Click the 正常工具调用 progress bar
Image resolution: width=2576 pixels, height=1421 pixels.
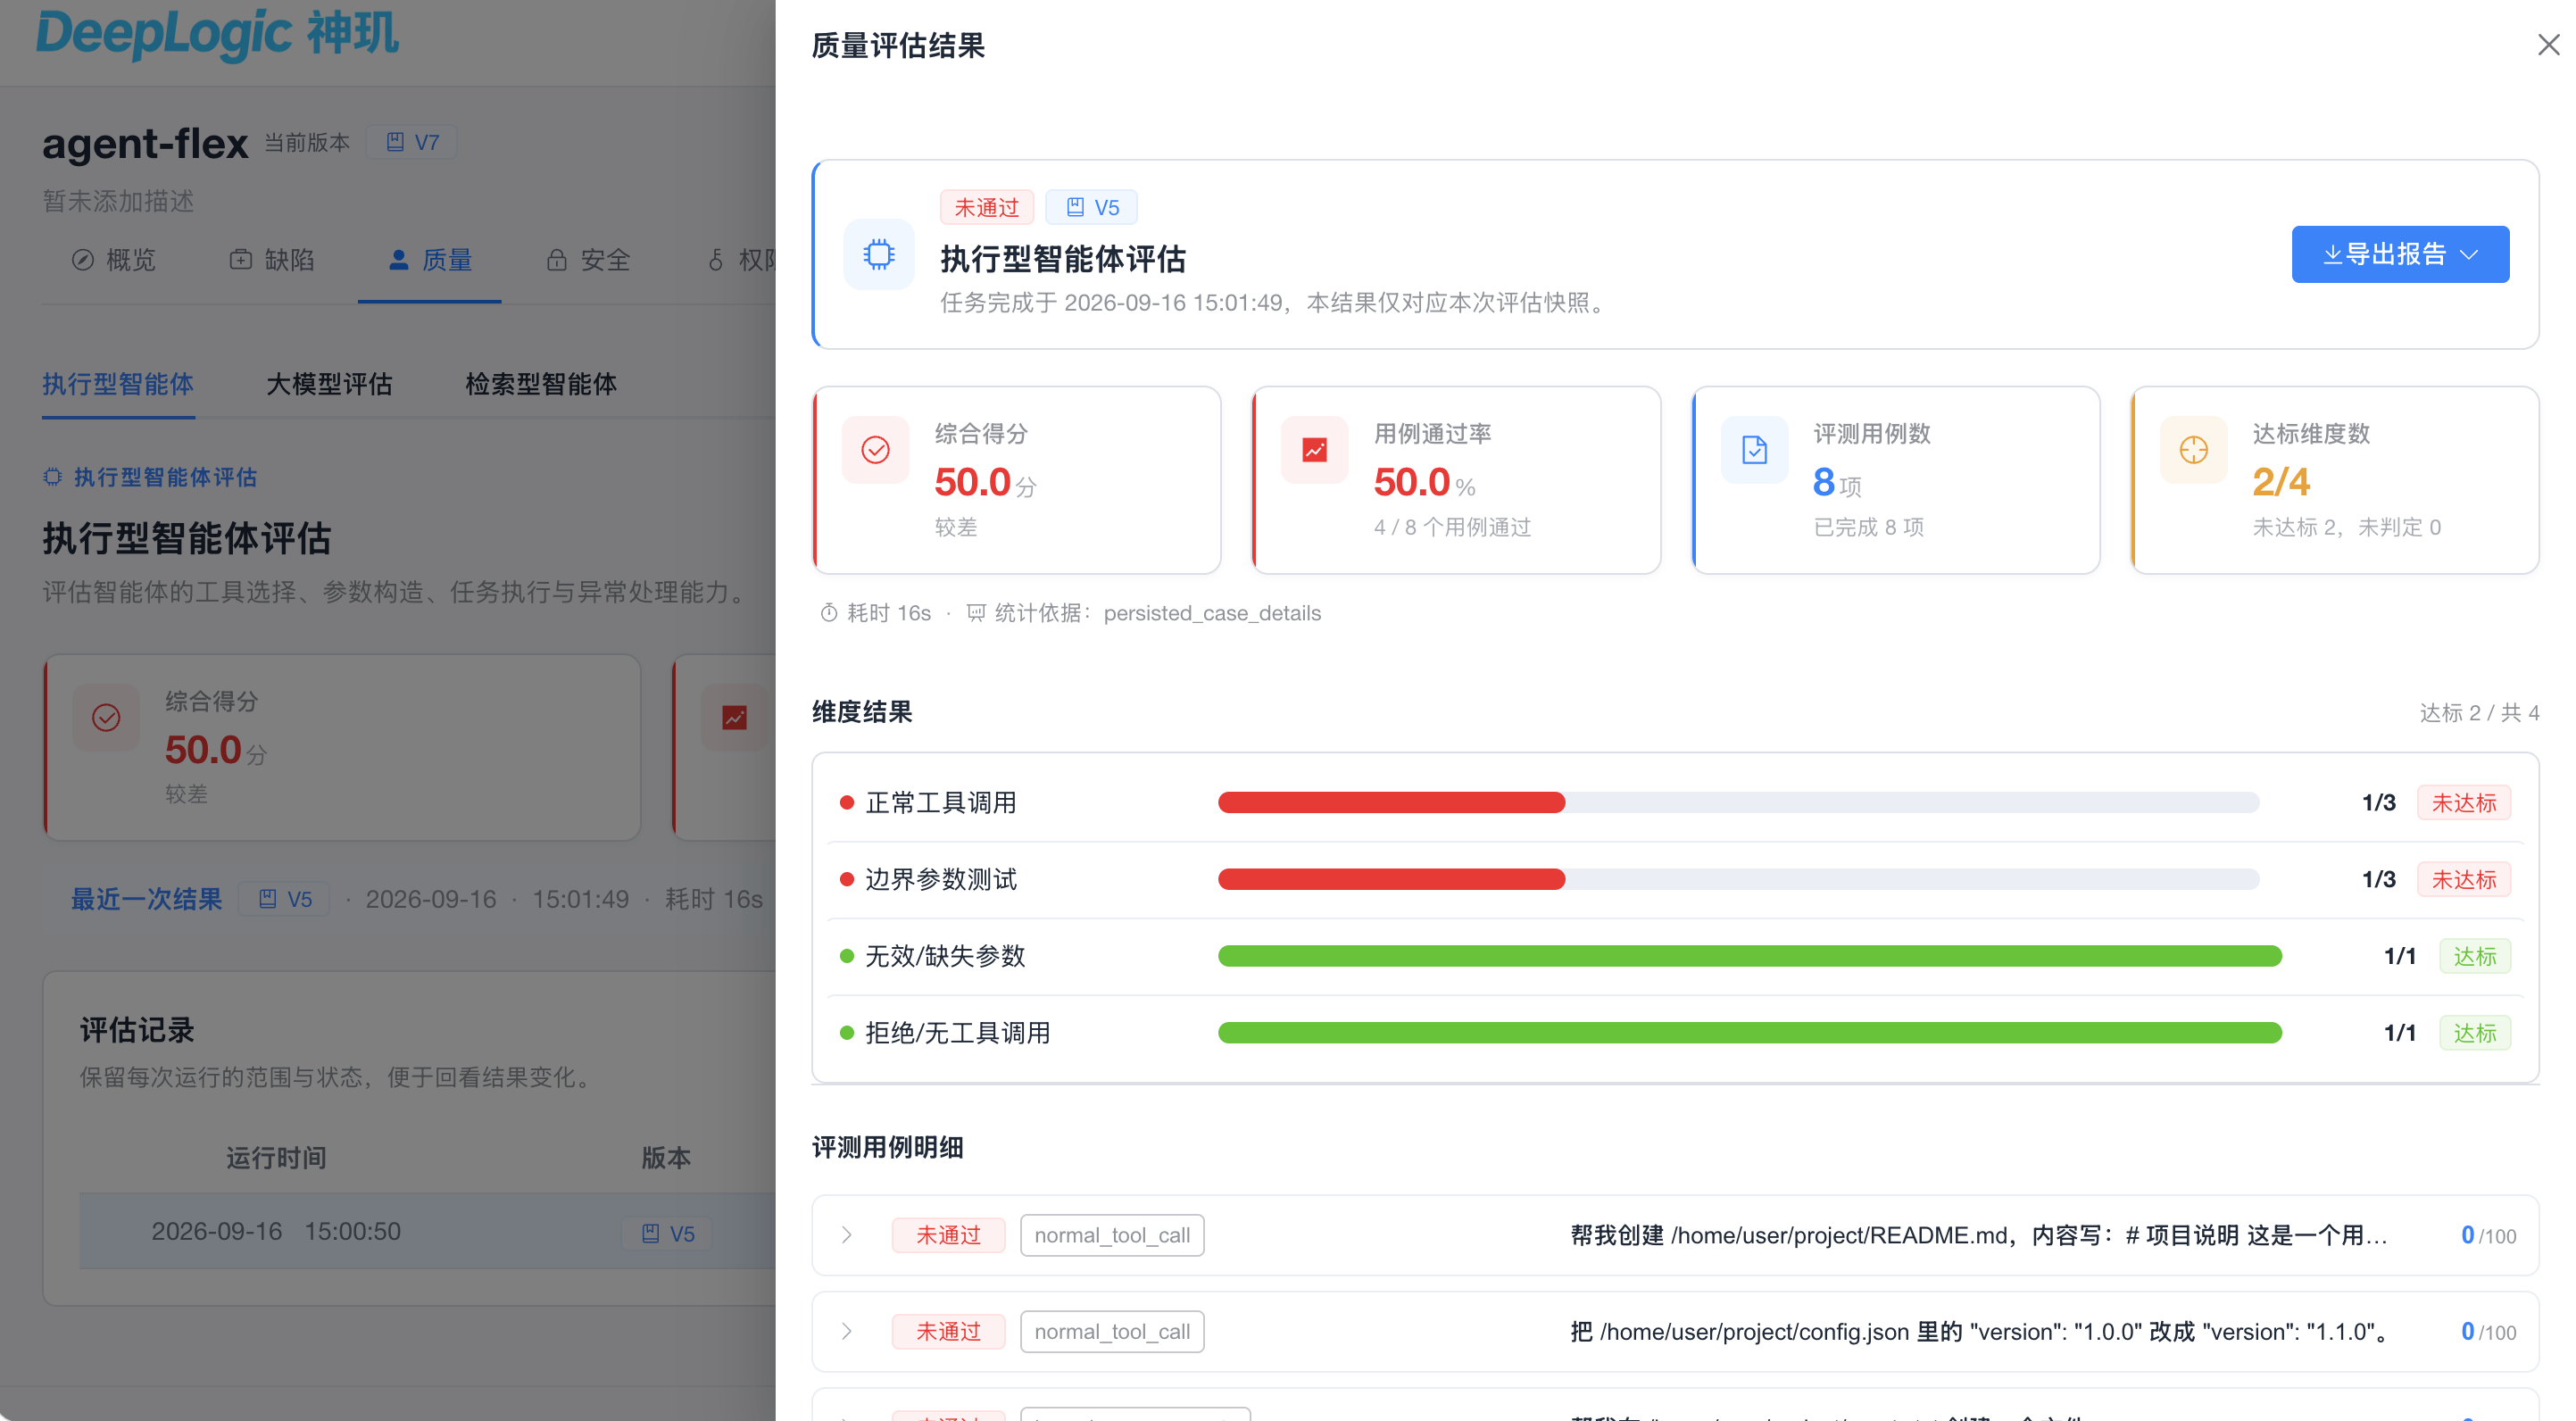[x=1738, y=802]
